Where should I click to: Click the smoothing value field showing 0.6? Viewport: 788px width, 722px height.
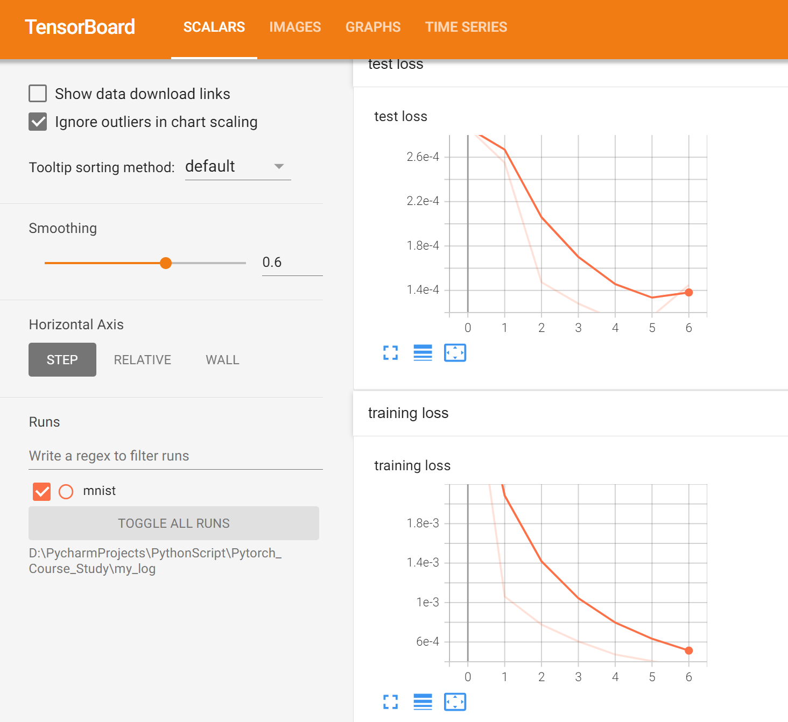292,262
